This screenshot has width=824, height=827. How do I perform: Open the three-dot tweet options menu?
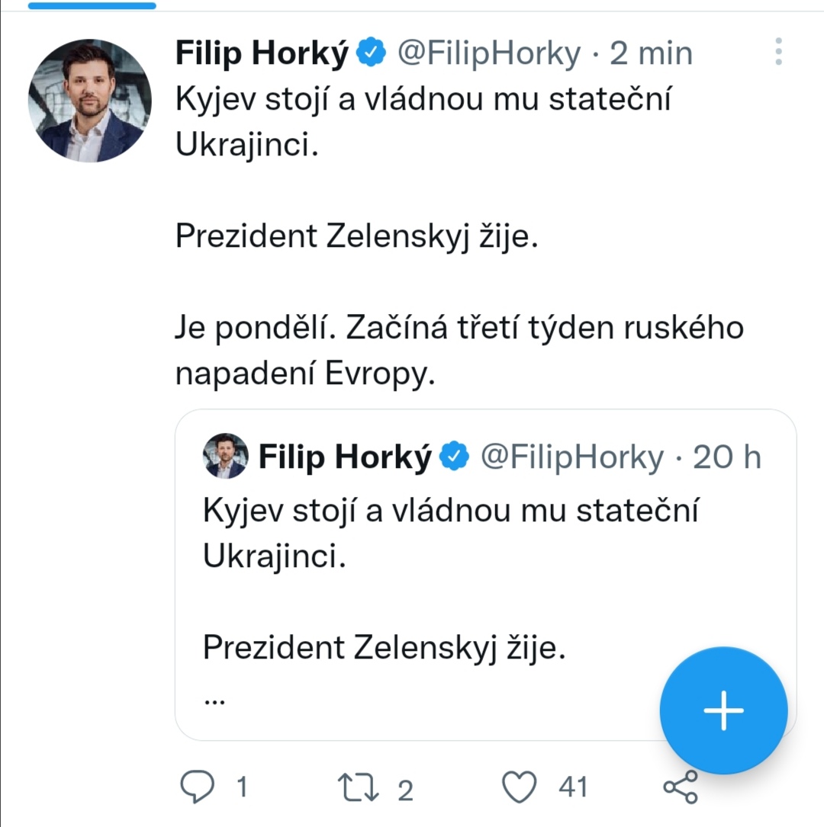(778, 52)
